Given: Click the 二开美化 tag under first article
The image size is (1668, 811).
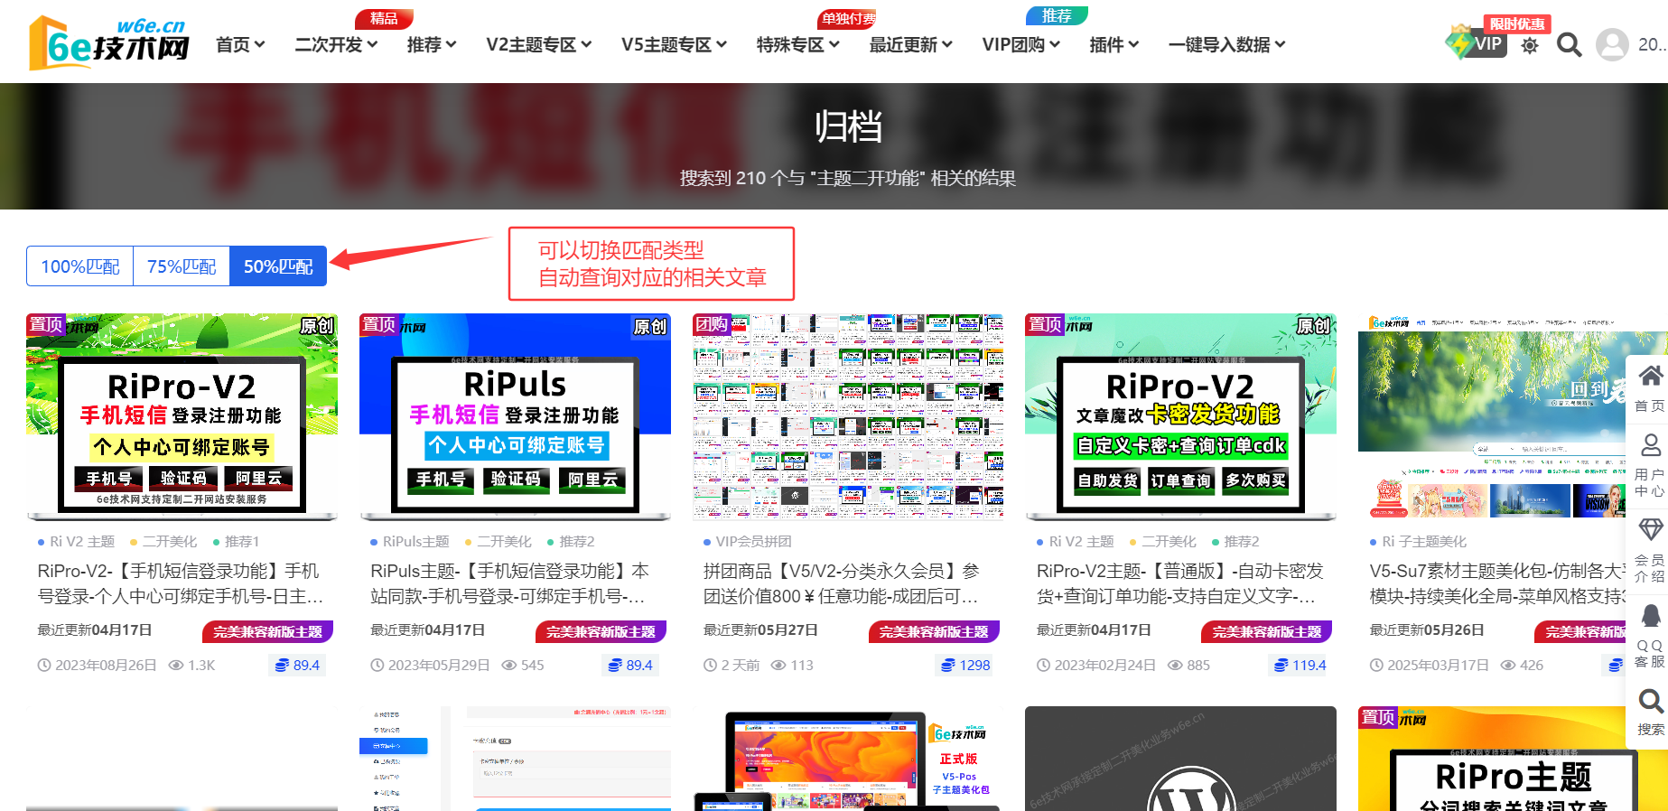Looking at the screenshot, I should coord(169,541).
